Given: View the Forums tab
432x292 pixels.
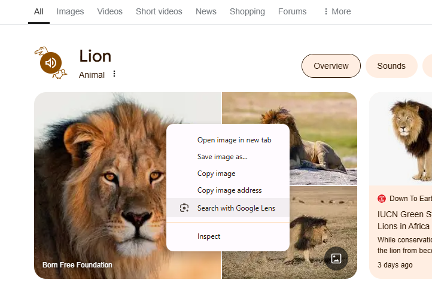Looking at the screenshot, I should point(293,11).
